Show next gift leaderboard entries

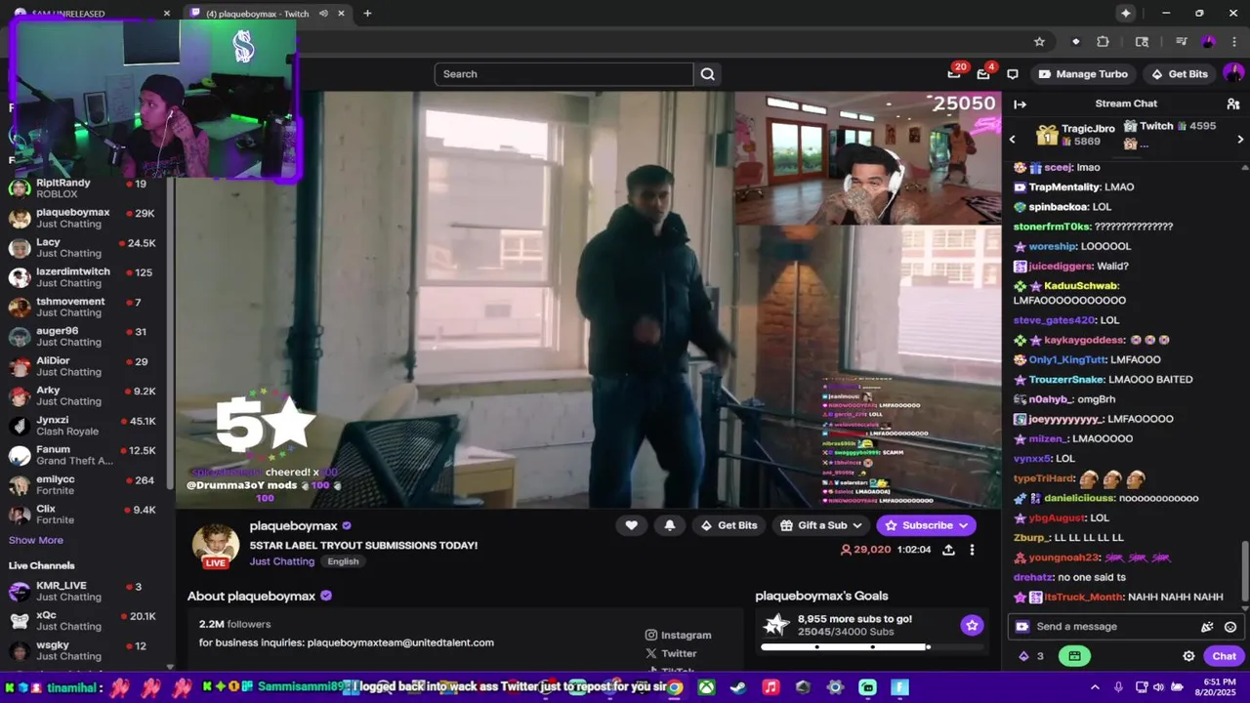(x=1240, y=140)
